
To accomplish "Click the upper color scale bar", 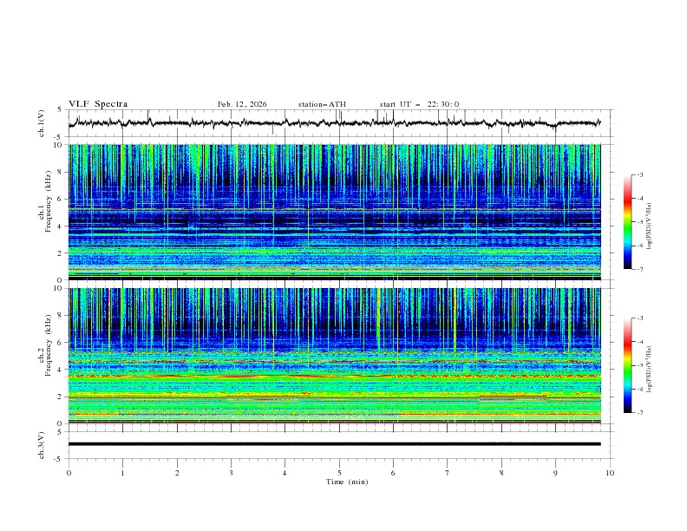I will (x=627, y=221).
